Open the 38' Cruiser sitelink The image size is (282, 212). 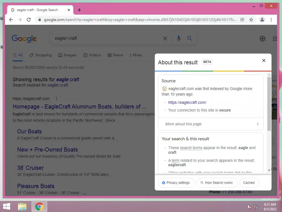coord(30,168)
